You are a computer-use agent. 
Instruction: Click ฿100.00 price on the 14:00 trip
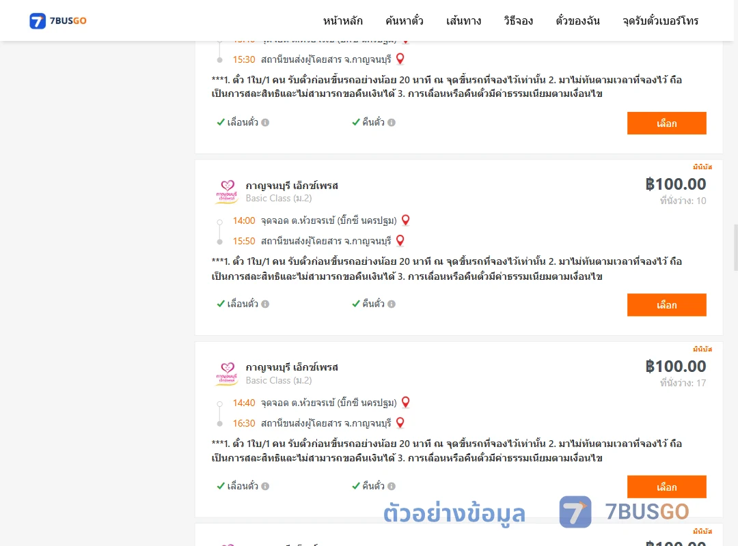tap(676, 184)
